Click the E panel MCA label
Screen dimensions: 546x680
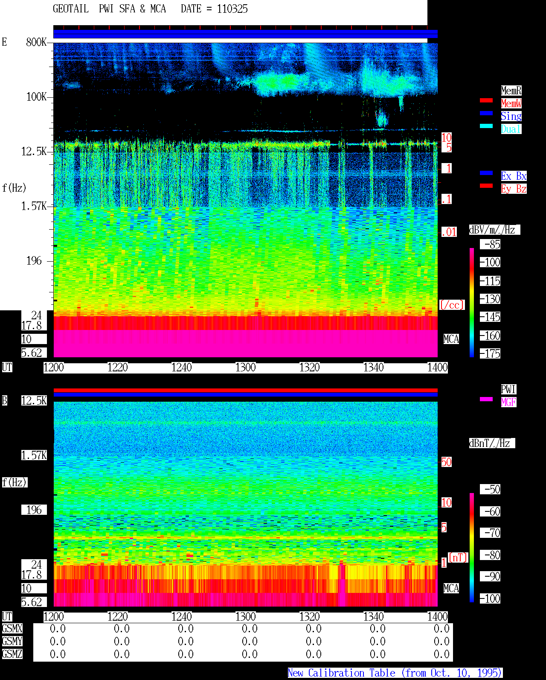click(451, 339)
